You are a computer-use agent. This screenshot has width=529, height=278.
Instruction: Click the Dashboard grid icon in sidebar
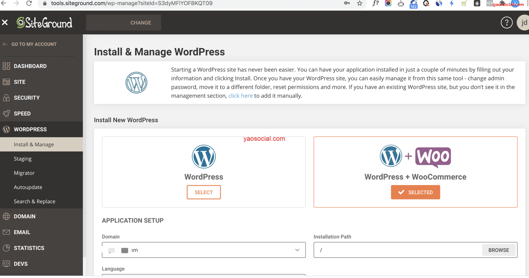(6, 66)
